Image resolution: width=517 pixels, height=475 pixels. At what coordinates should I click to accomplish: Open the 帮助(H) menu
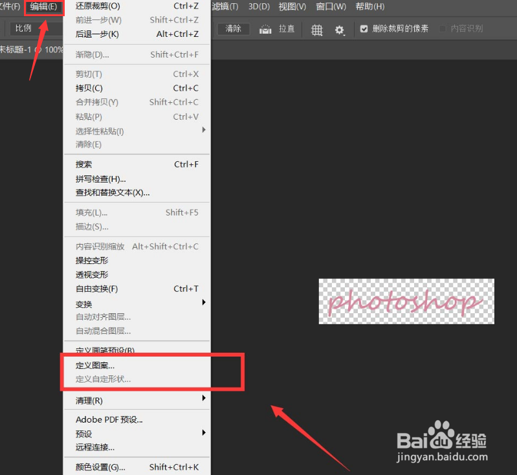click(370, 6)
